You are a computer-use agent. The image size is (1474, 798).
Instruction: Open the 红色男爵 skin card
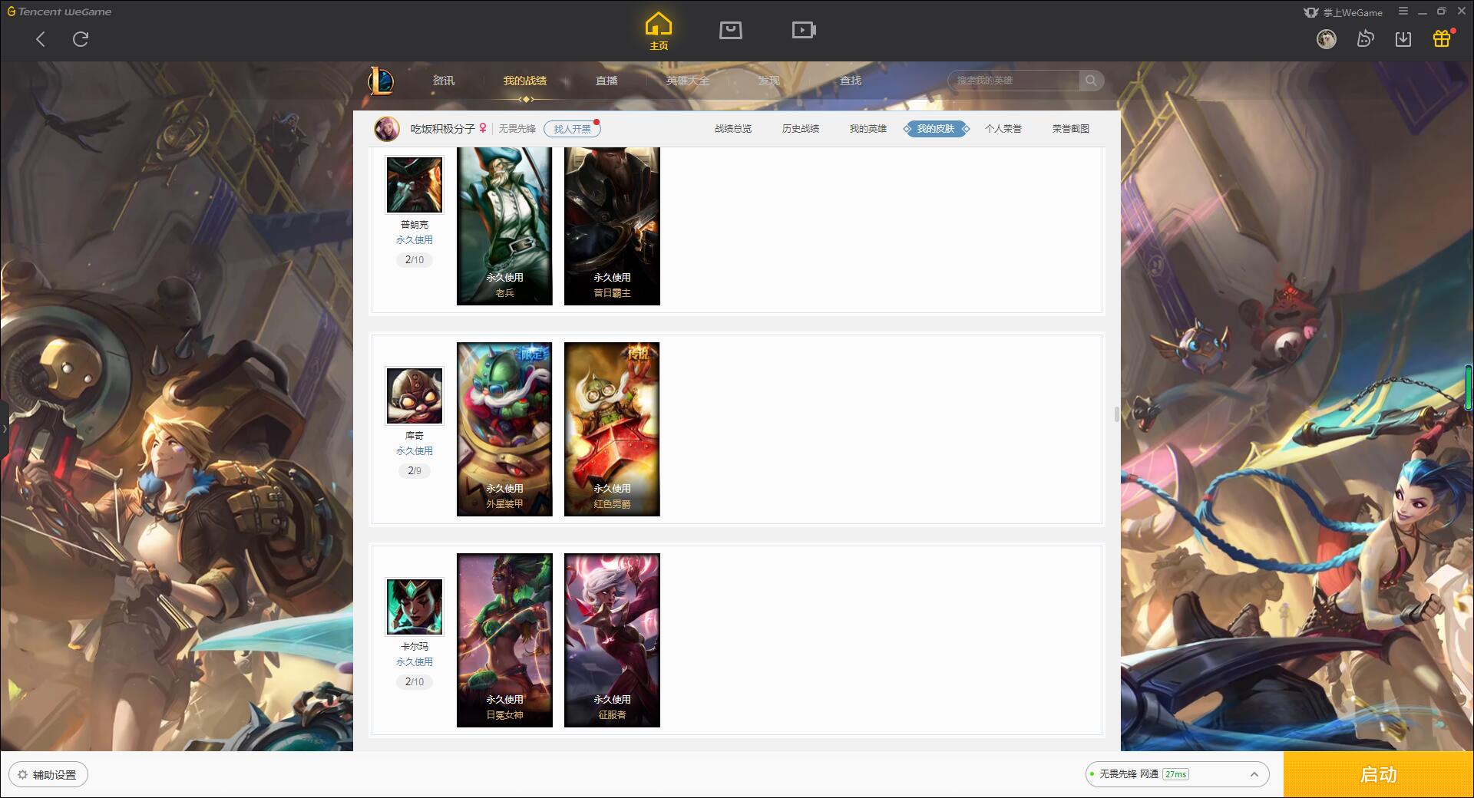coord(612,429)
